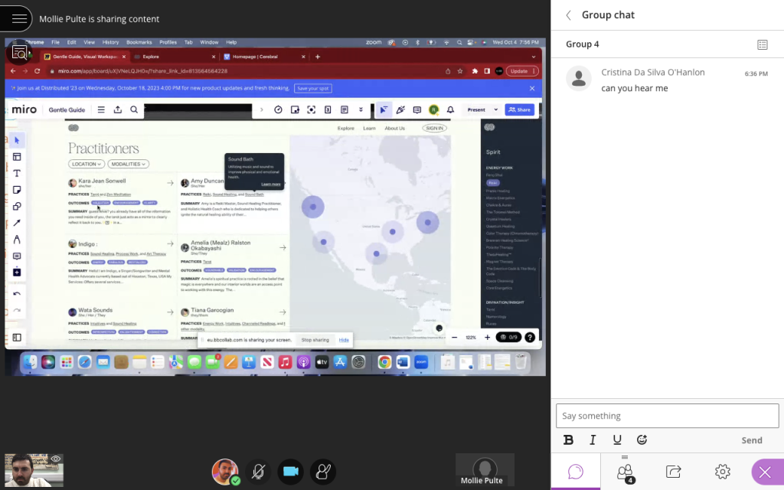Undo last action in Miro
Image resolution: width=784 pixels, height=490 pixels.
(x=17, y=294)
